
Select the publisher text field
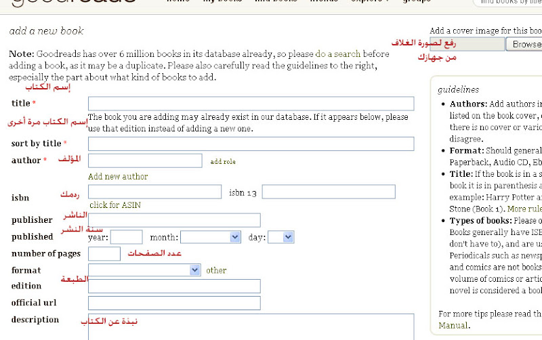174,220
